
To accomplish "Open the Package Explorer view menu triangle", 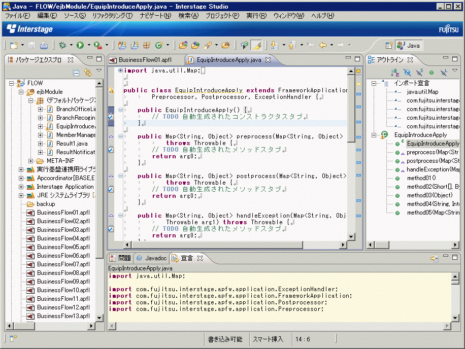I will coord(99,71).
